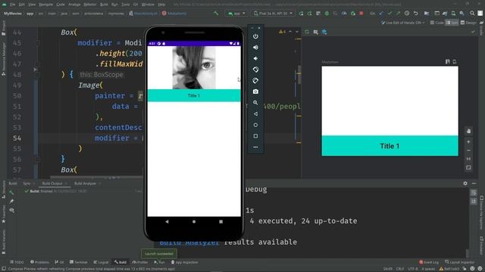Take an emulator screenshot with the camera icon

255,91
